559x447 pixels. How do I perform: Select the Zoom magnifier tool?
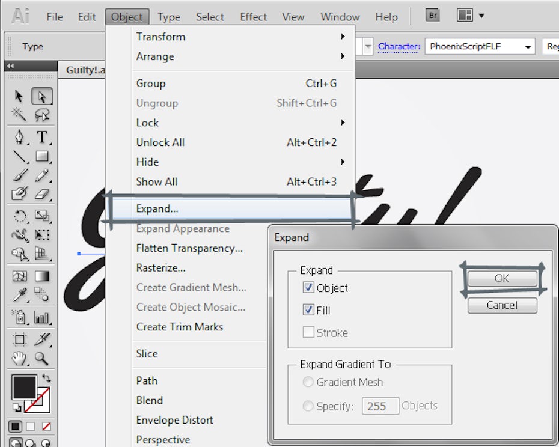[x=41, y=359]
